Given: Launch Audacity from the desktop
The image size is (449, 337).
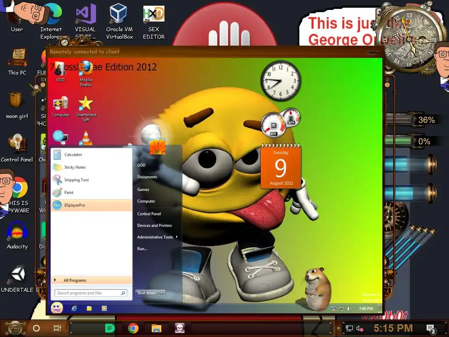Looking at the screenshot, I should point(17,236).
